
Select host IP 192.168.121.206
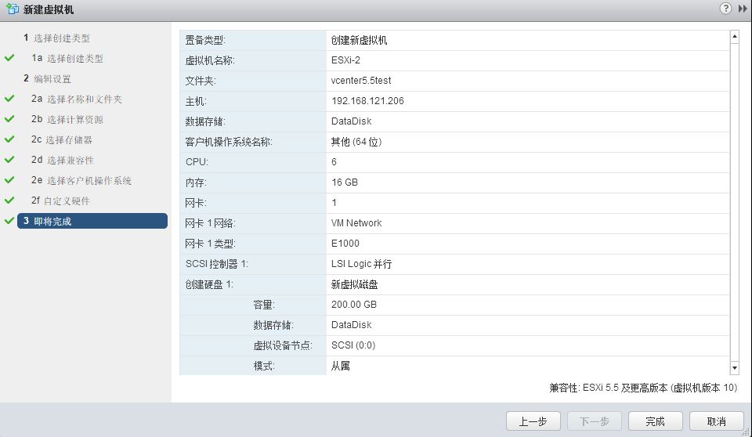pos(367,101)
